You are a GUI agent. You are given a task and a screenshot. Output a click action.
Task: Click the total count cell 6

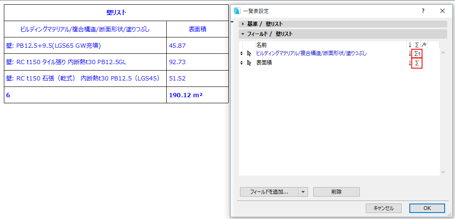(85, 95)
